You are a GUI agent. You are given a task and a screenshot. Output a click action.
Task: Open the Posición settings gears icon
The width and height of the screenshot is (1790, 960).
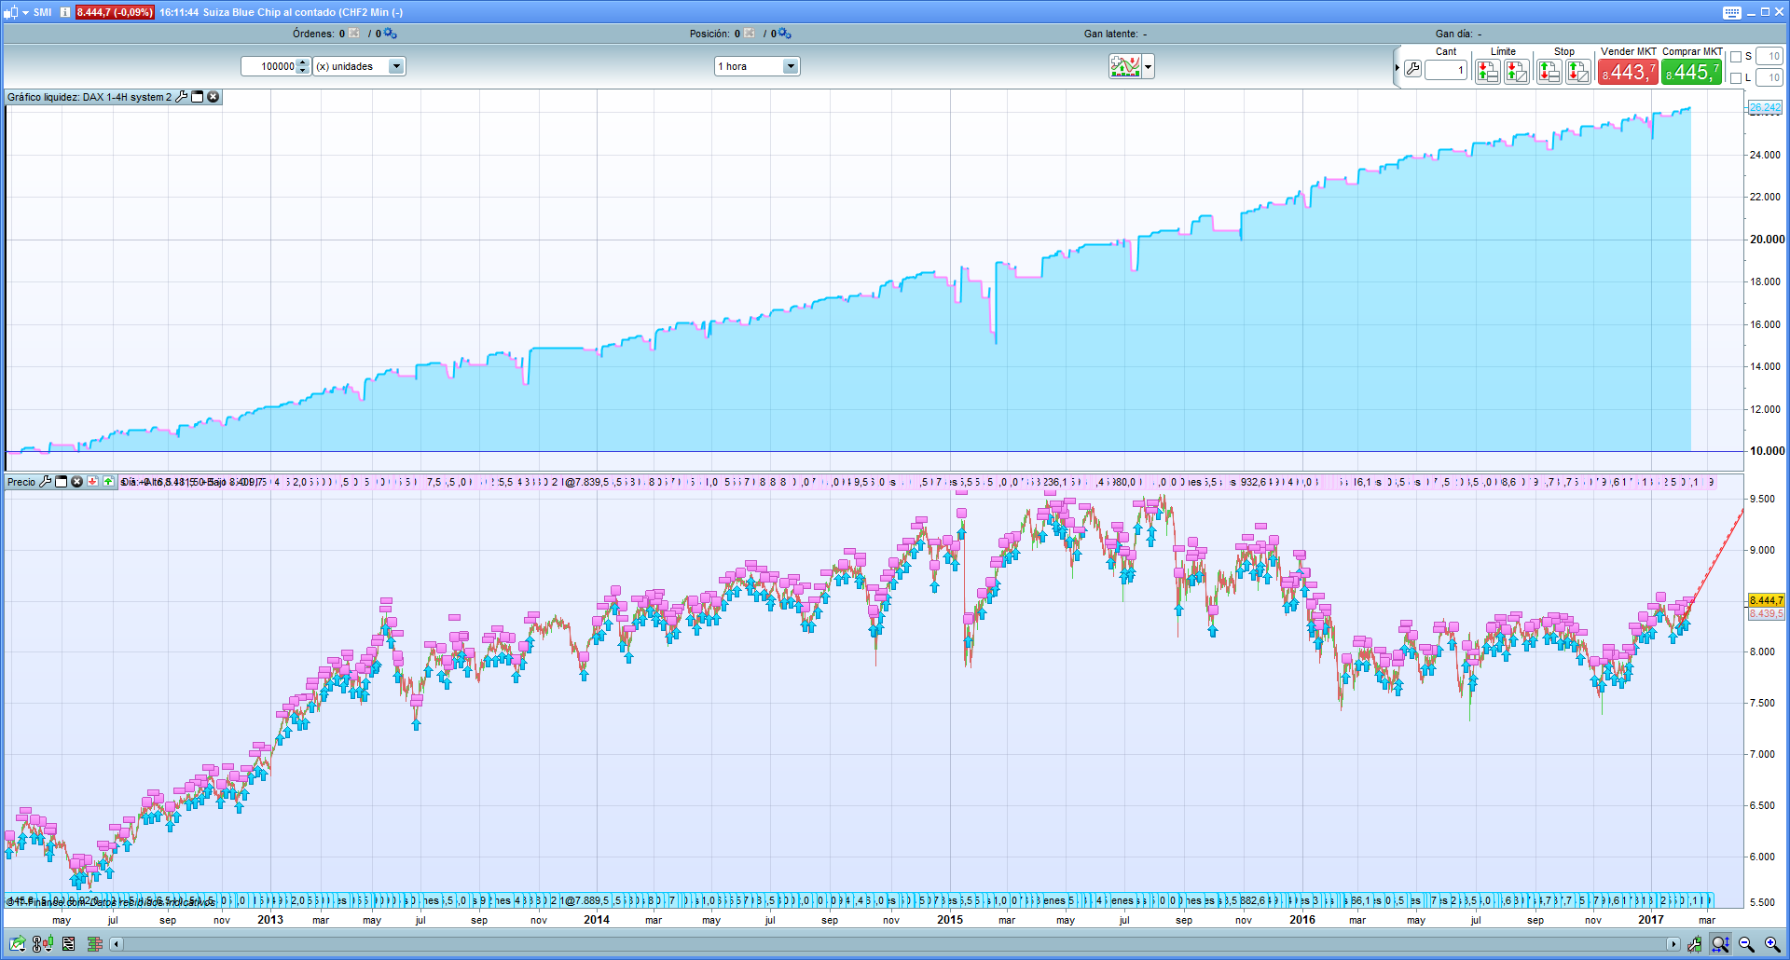point(784,34)
